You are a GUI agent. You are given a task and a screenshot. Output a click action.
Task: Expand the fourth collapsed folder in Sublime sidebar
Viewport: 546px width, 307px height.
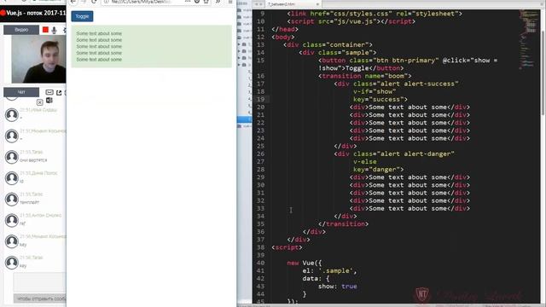(x=239, y=65)
